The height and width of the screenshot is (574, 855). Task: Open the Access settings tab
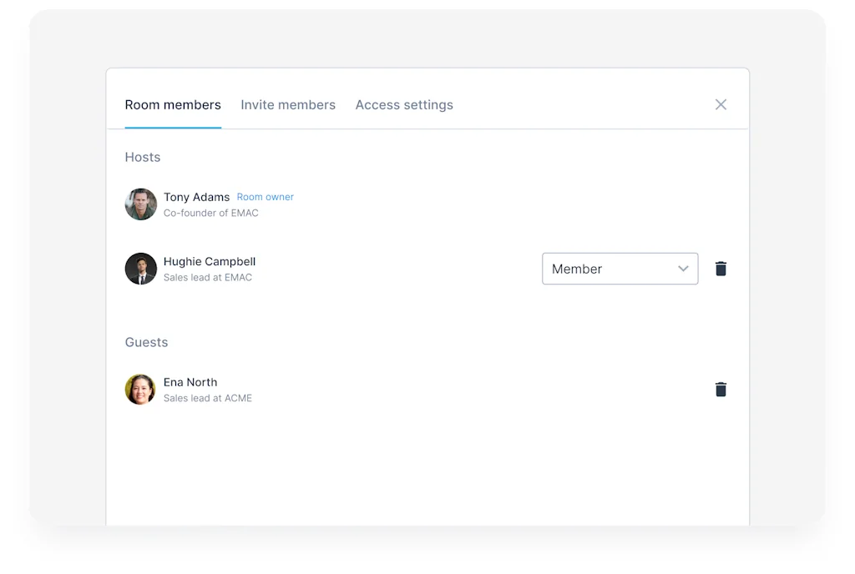pyautogui.click(x=404, y=104)
